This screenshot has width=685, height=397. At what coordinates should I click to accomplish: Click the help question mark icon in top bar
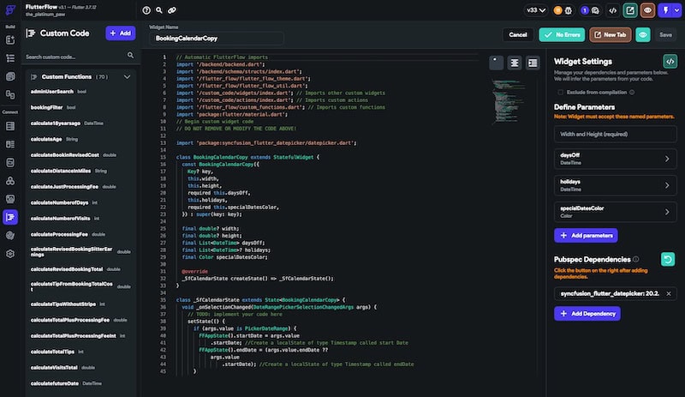pos(146,10)
